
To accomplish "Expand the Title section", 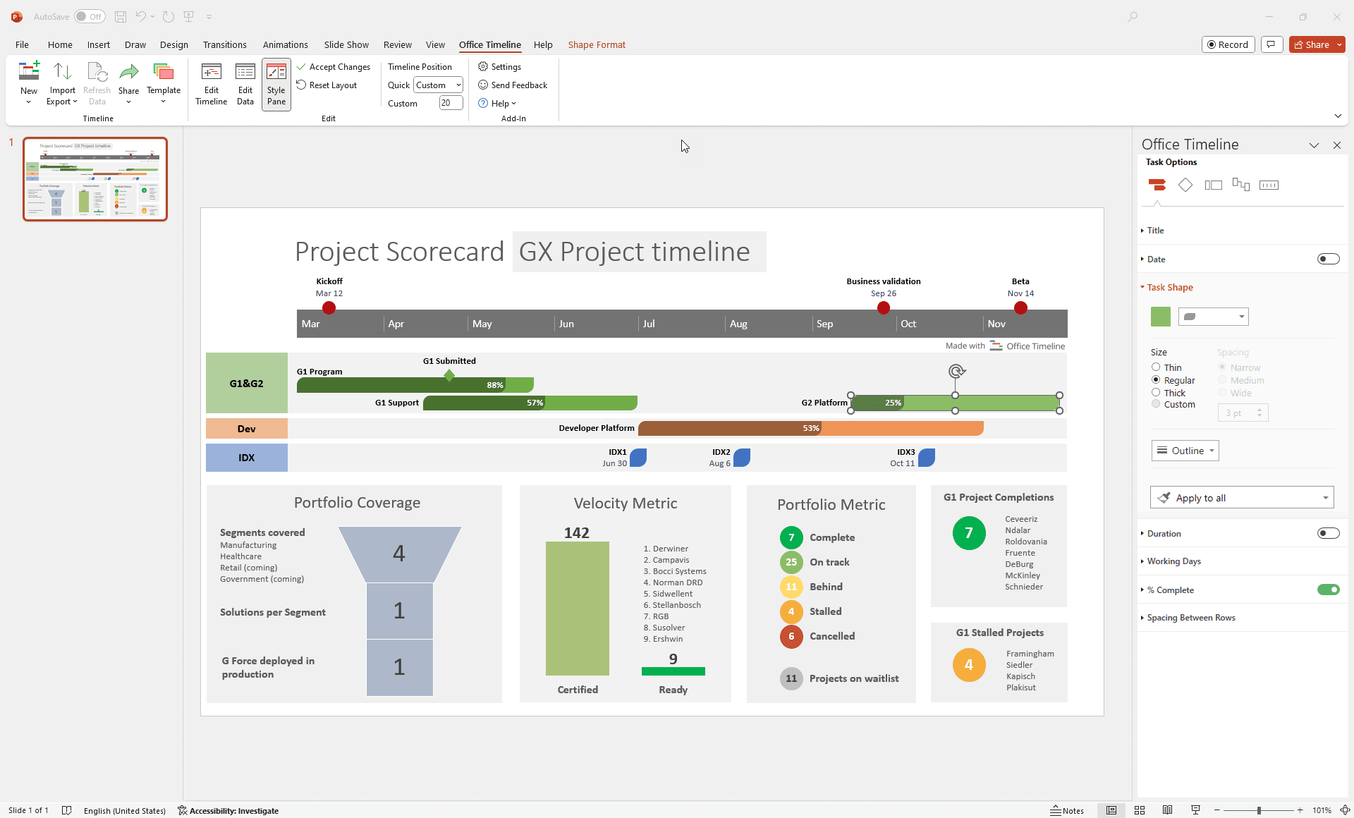I will pos(1155,231).
